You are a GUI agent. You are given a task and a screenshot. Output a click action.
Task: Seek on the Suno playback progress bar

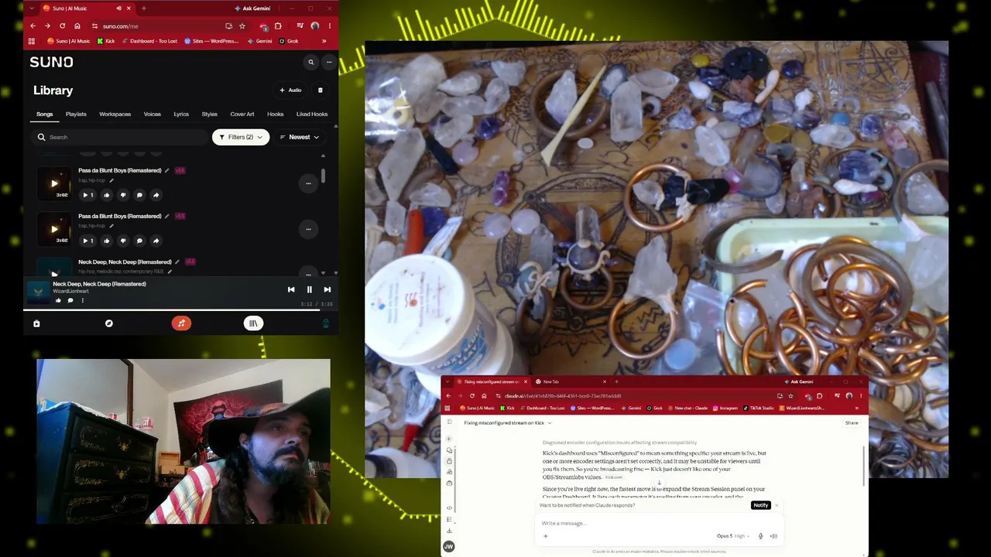(180, 309)
